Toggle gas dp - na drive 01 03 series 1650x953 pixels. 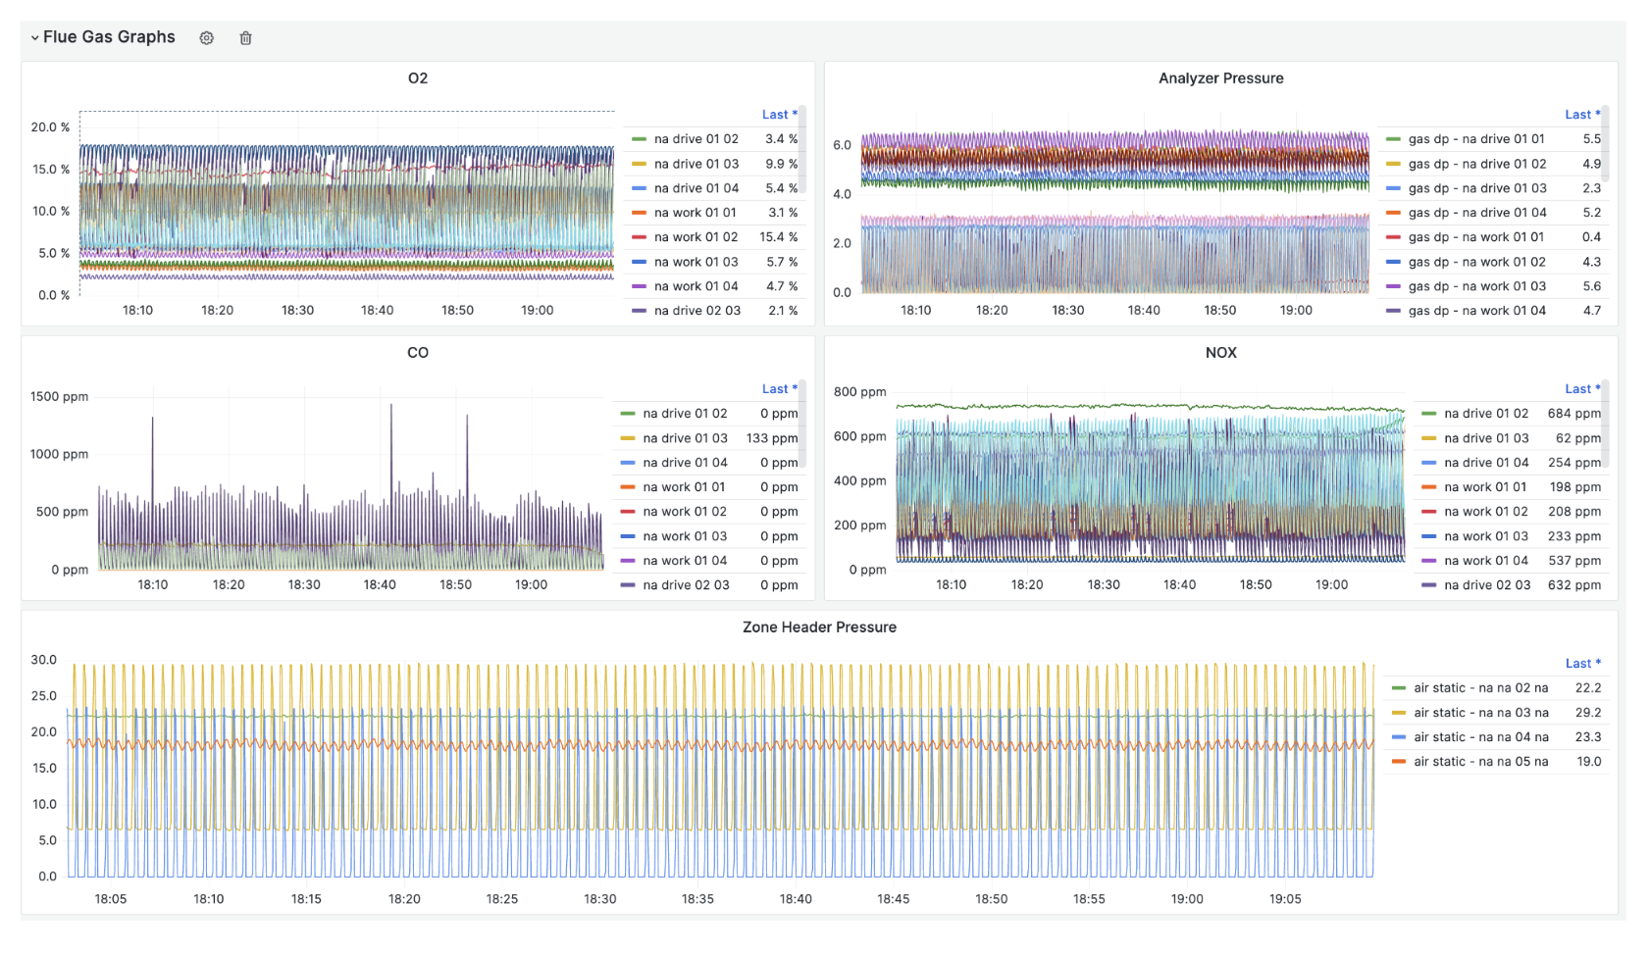click(x=1476, y=188)
